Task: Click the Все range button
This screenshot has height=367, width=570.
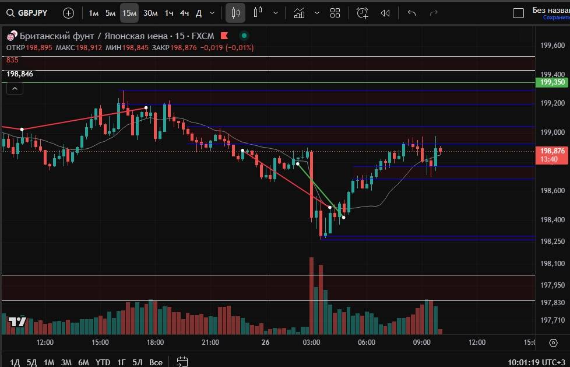Action: click(156, 362)
